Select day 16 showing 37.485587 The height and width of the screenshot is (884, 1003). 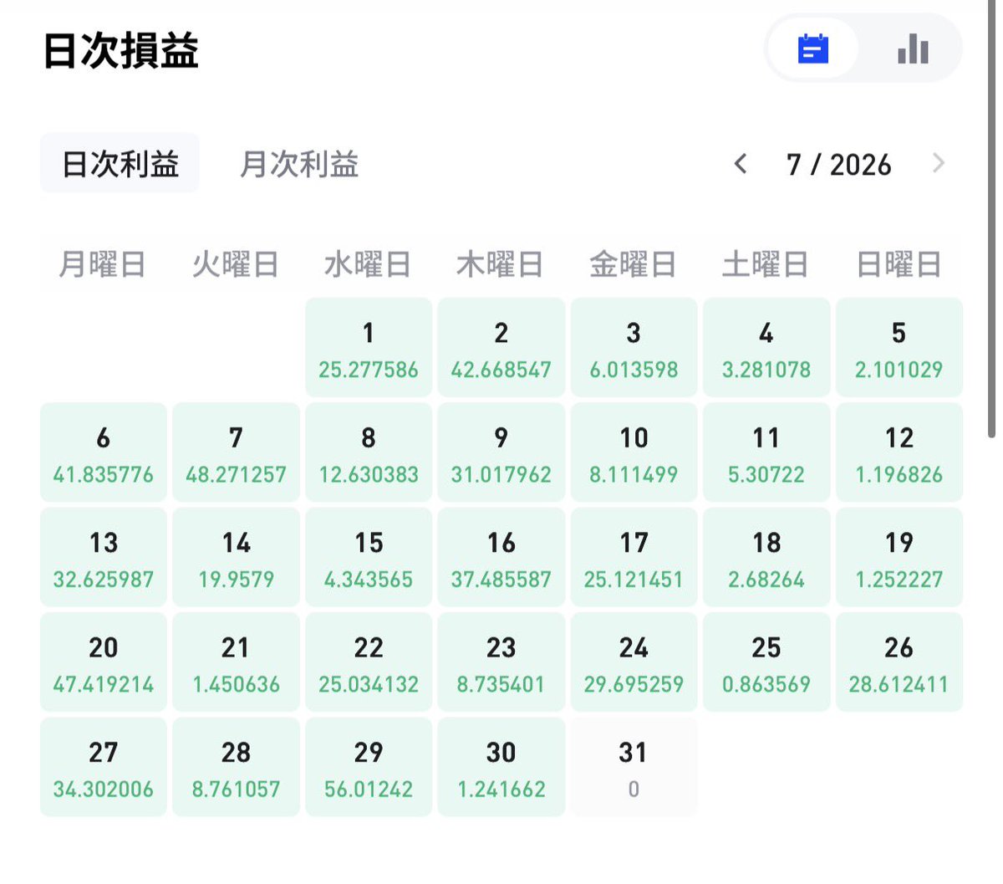pyautogui.click(x=501, y=557)
